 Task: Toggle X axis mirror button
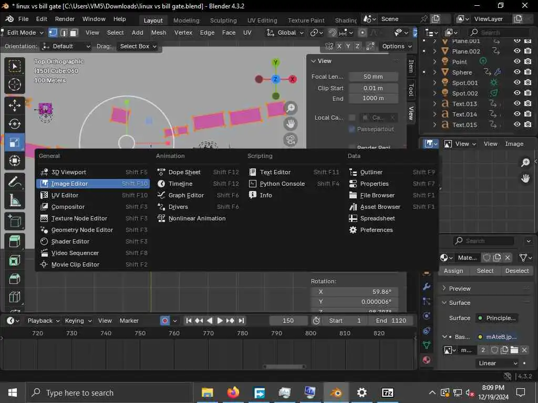pyautogui.click(x=339, y=46)
